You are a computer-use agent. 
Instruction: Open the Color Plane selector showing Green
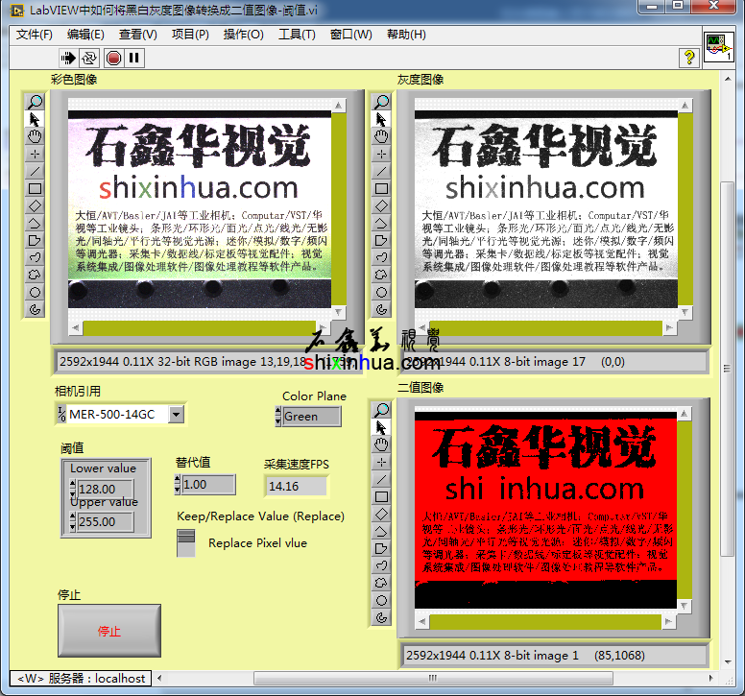312,417
